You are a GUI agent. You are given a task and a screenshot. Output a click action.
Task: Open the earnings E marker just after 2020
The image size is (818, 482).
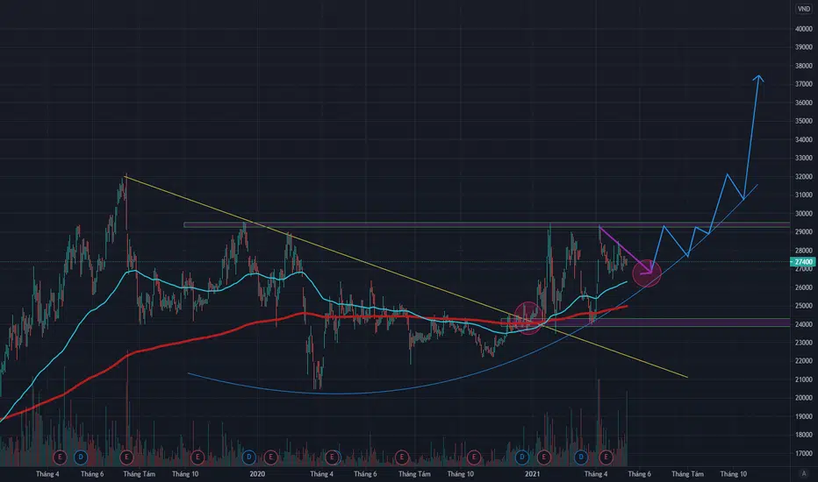click(270, 457)
